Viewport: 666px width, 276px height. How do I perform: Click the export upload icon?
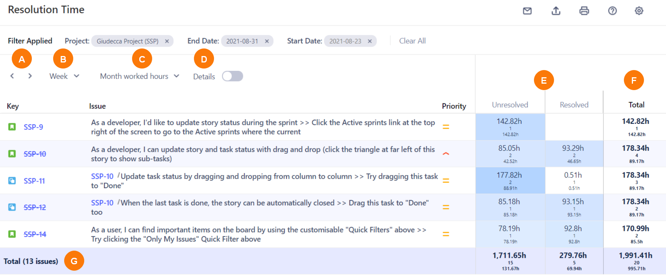pyautogui.click(x=556, y=11)
